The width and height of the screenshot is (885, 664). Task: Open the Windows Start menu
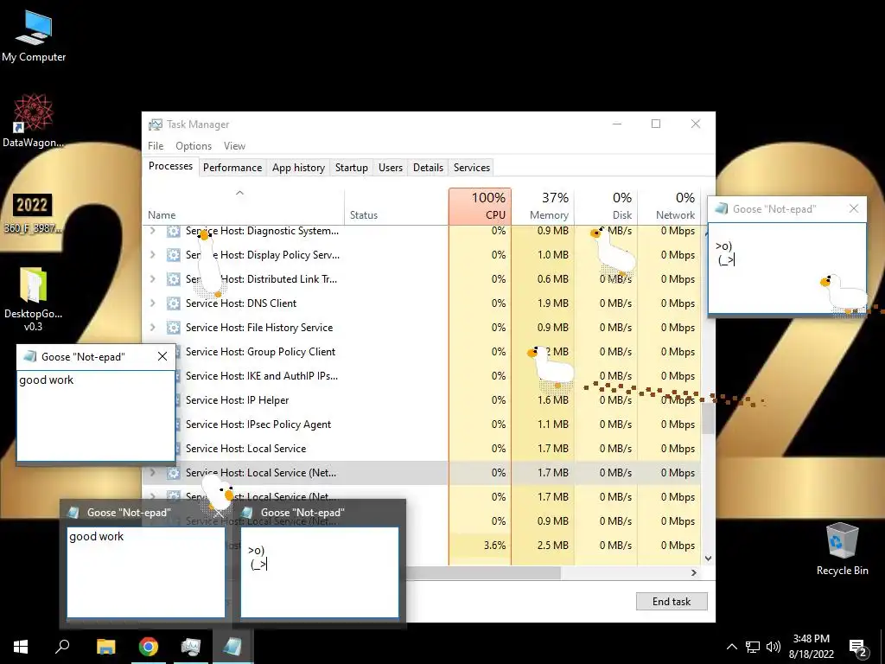click(21, 647)
